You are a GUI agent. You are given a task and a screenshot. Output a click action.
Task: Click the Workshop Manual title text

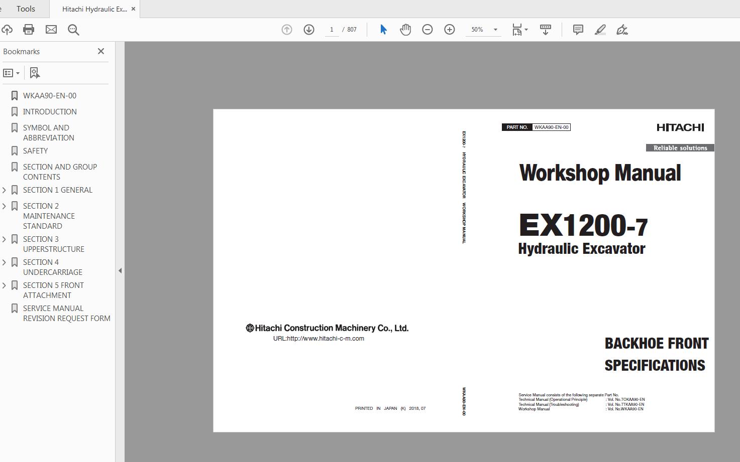(x=600, y=173)
